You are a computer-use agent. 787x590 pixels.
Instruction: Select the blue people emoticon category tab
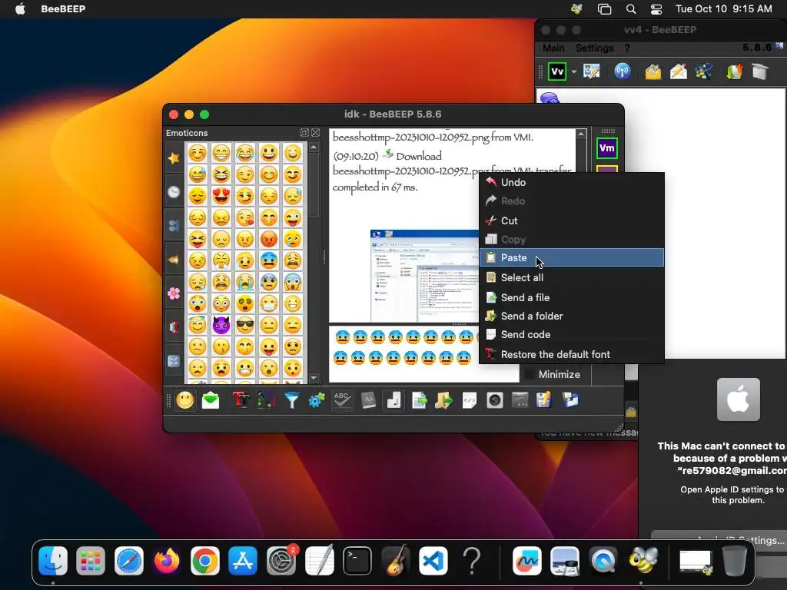click(174, 226)
